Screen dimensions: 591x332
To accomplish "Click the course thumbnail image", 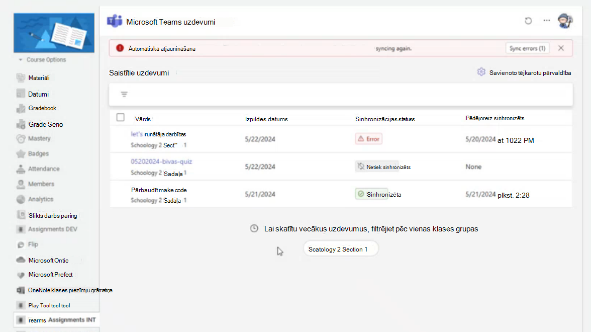I will (x=54, y=33).
